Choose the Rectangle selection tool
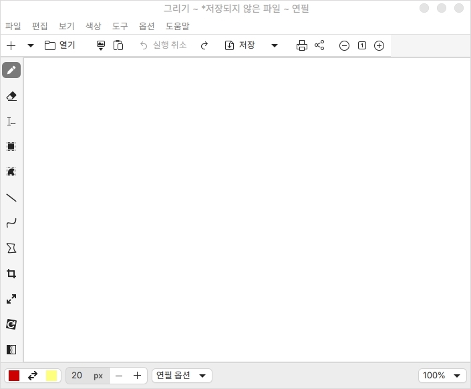The width and height of the screenshot is (471, 389). pyautogui.click(x=11, y=147)
